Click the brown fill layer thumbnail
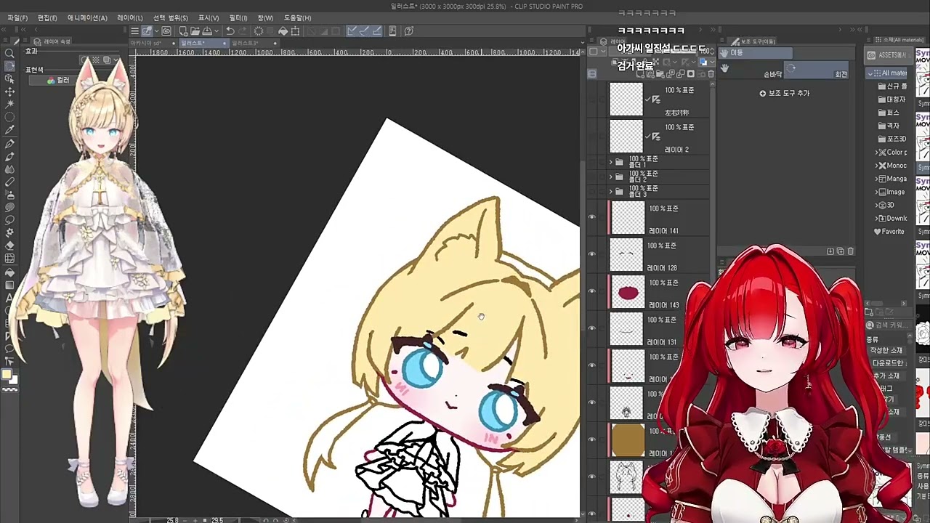Screen dimensions: 930x523 click(628, 440)
